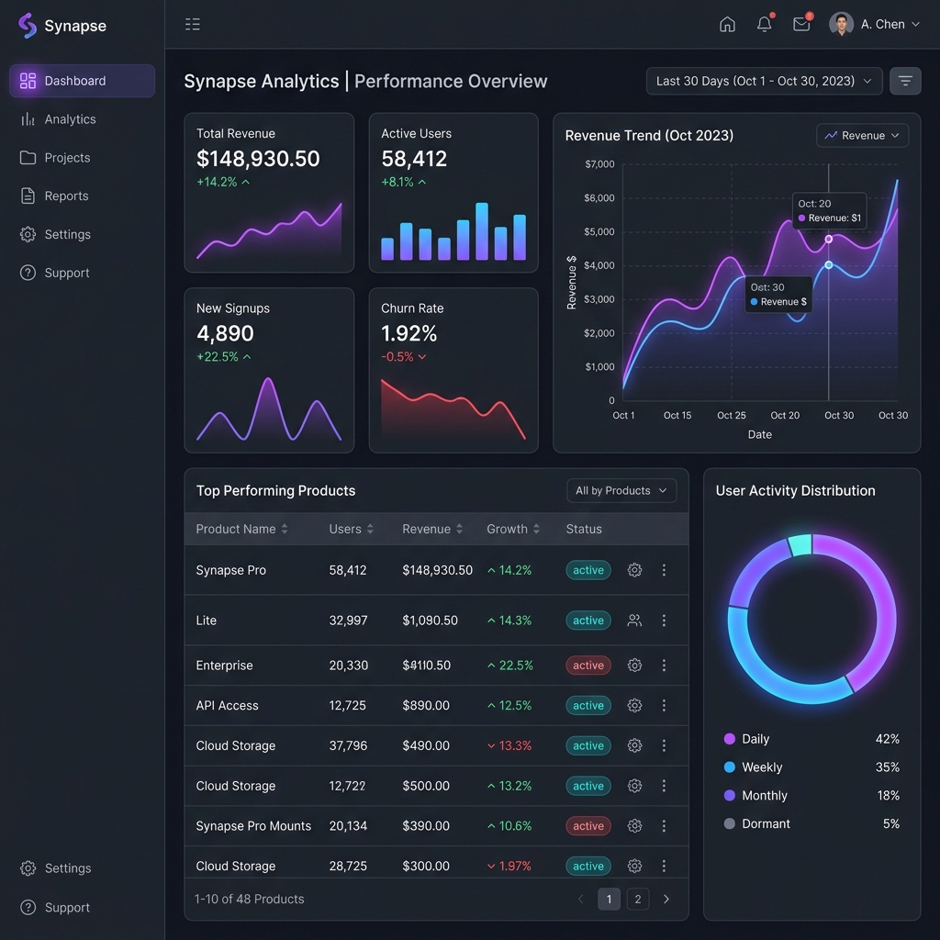Screen dimensions: 940x940
Task: Click the next page arrow
Action: [x=666, y=900]
